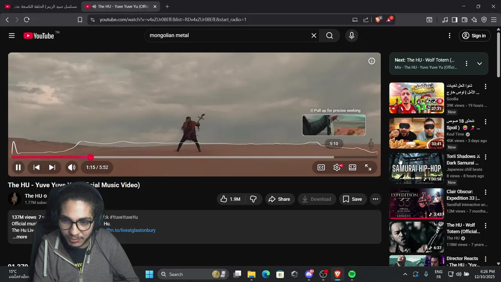
Task: Open The HU Wolf Totem title
Action: coord(463,228)
